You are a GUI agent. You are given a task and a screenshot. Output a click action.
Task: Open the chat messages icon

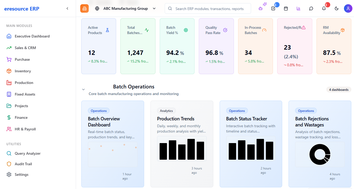click(x=311, y=8)
